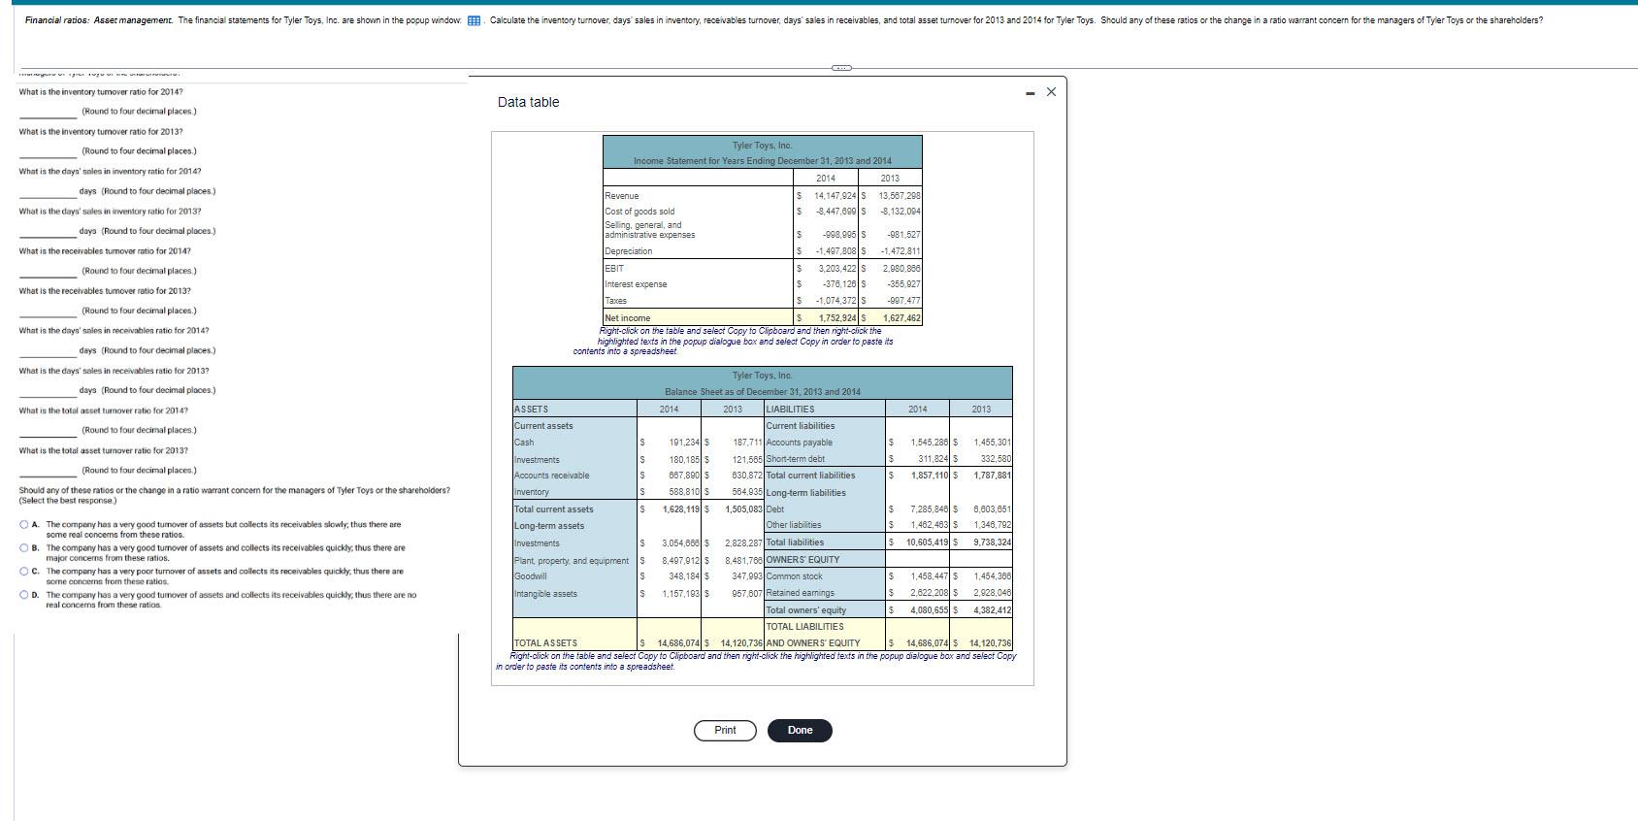Select the "Total current liabilities" label
The image size is (1638, 821).
[x=811, y=476]
